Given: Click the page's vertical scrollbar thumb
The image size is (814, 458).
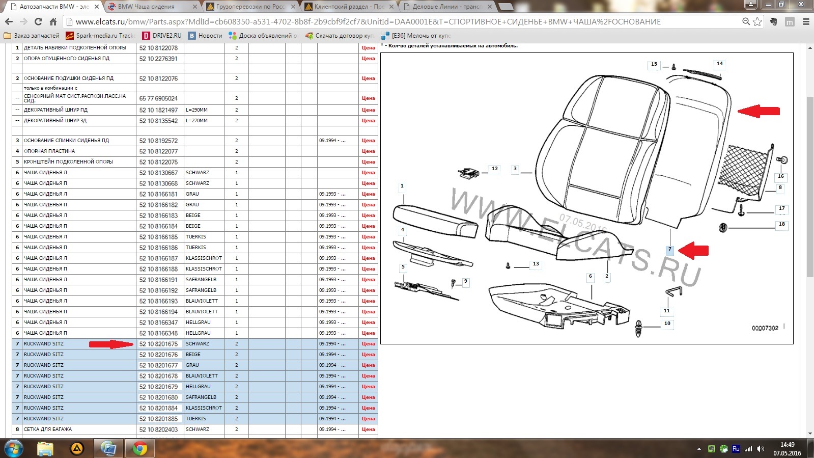Looking at the screenshot, I should [810, 186].
